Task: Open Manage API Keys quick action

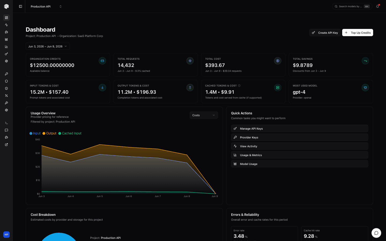Action: tap(299, 129)
